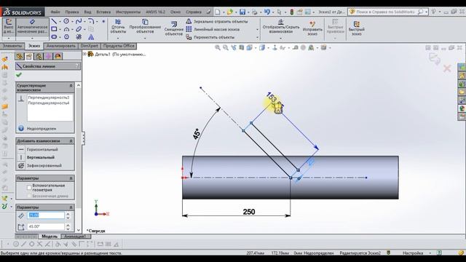The image size is (466, 262).
Task: Add Зафиксированный relation
Action: tap(41, 165)
